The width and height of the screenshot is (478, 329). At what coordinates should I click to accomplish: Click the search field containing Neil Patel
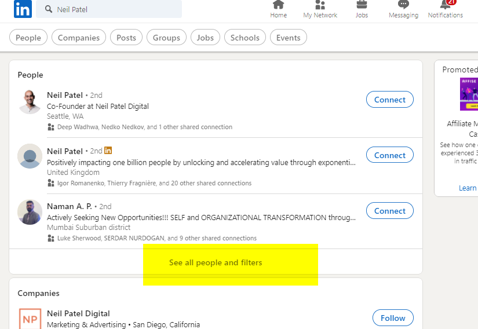tap(109, 9)
